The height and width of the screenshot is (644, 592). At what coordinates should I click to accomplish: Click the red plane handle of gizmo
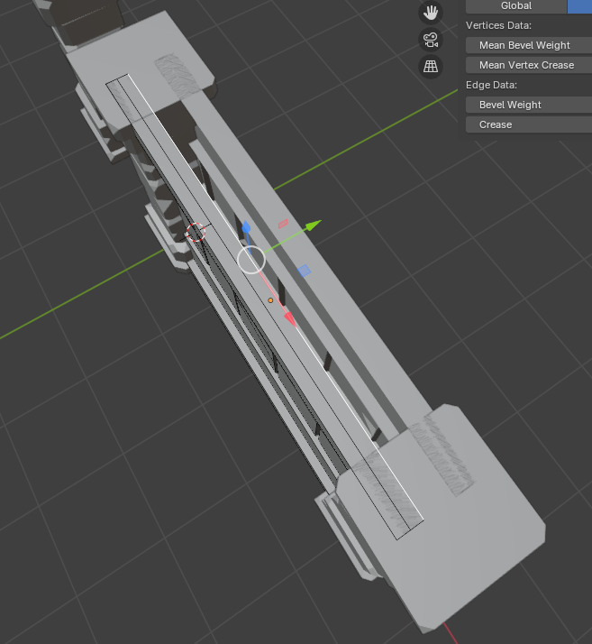[x=283, y=224]
